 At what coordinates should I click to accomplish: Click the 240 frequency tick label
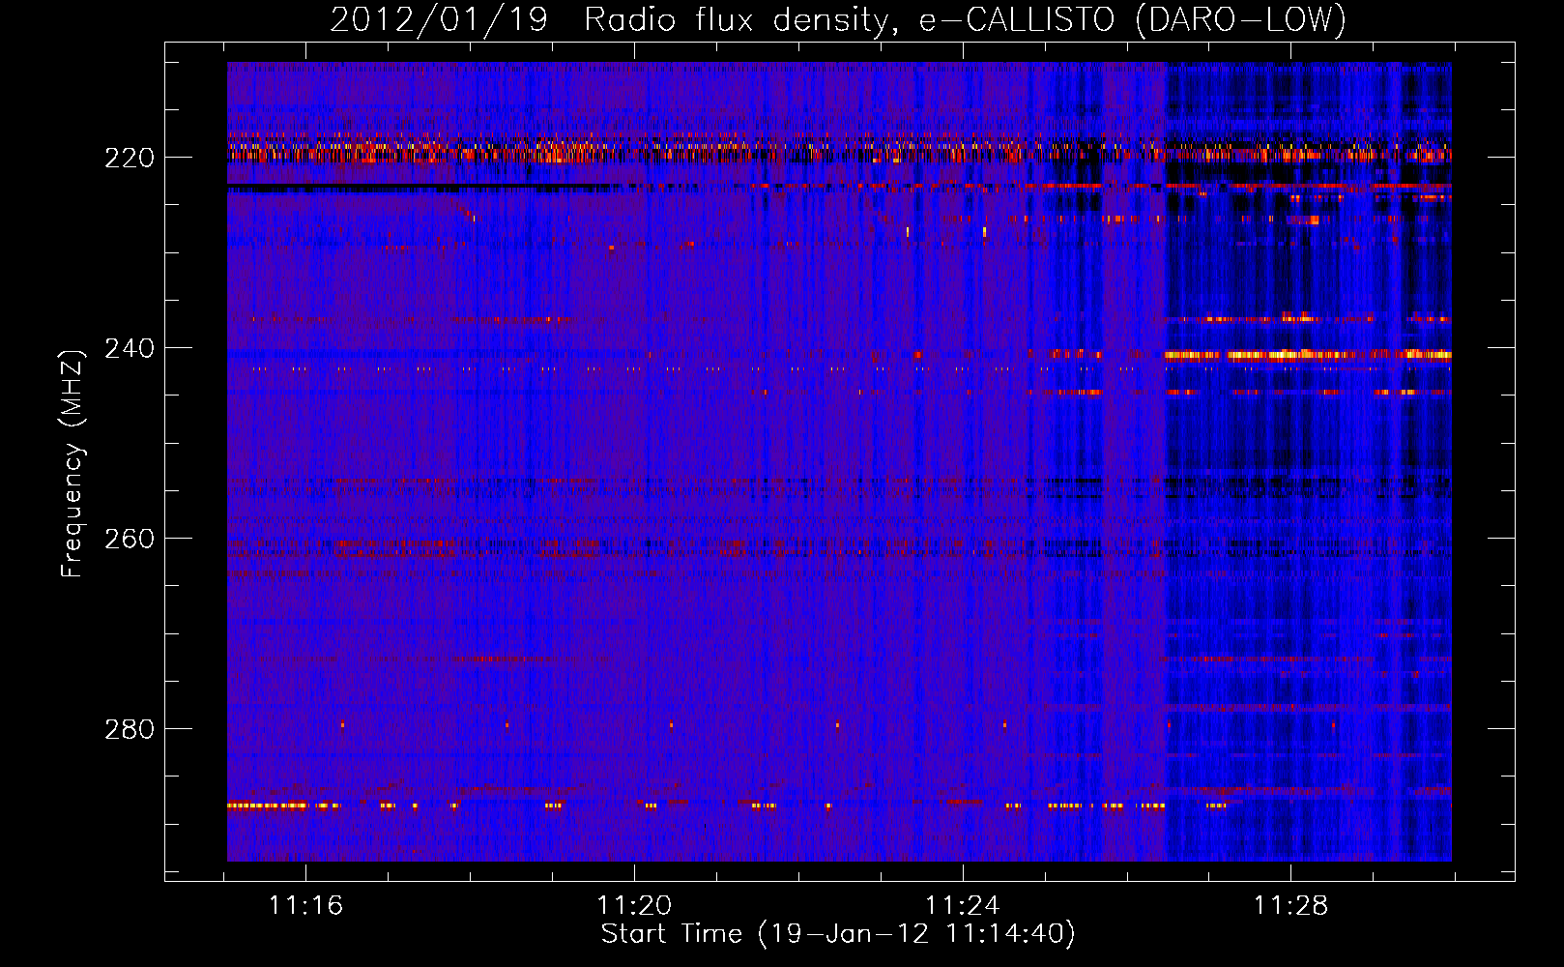130,348
